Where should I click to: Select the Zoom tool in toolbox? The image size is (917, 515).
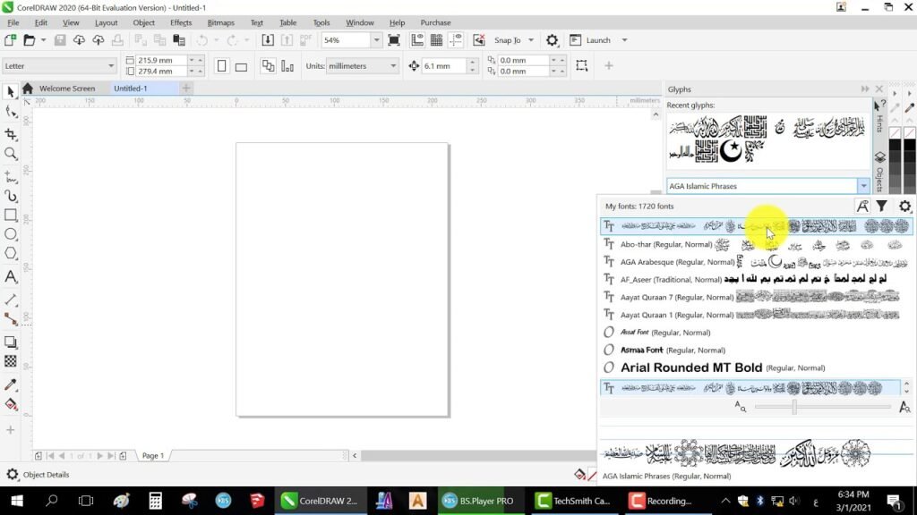pyautogui.click(x=11, y=154)
